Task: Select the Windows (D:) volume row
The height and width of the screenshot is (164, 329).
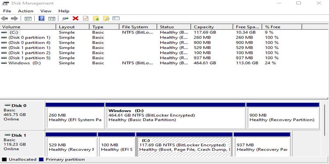Action: (x=151, y=63)
